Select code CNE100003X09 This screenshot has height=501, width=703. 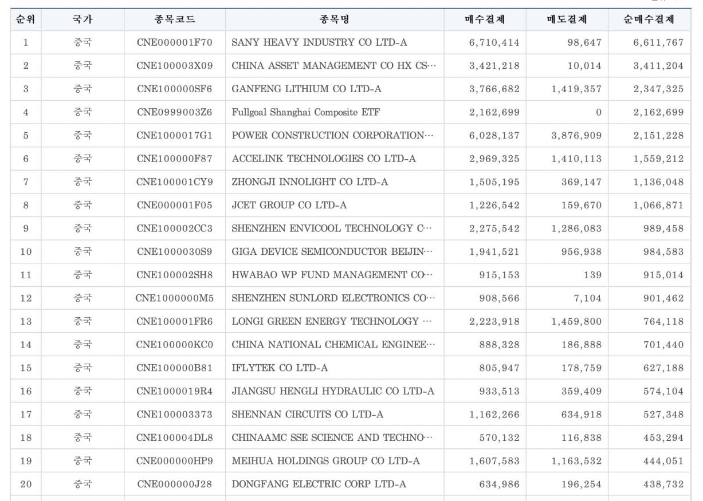click(x=175, y=65)
